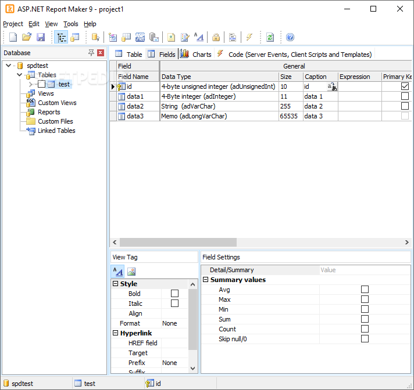Toggle Primary Key checkbox for data2 field
The width and height of the screenshot is (414, 390).
[405, 106]
